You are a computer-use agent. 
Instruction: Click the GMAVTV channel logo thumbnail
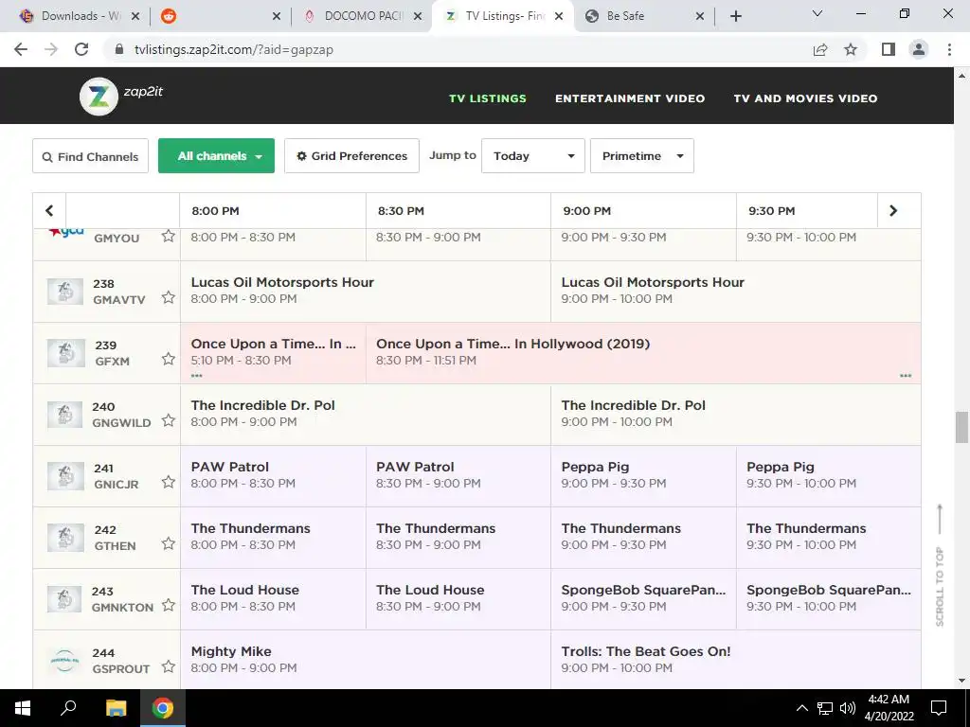pyautogui.click(x=65, y=292)
